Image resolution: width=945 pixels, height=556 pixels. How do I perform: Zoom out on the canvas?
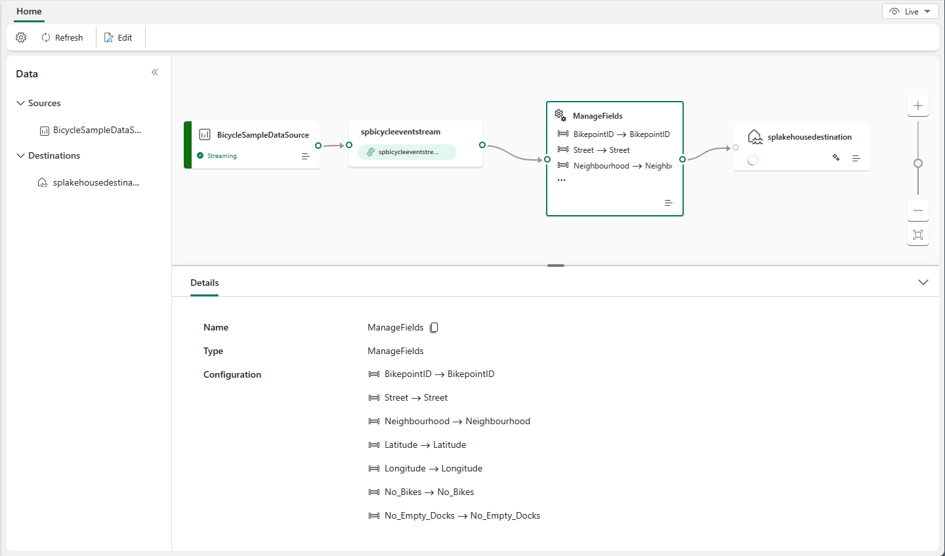(x=917, y=210)
